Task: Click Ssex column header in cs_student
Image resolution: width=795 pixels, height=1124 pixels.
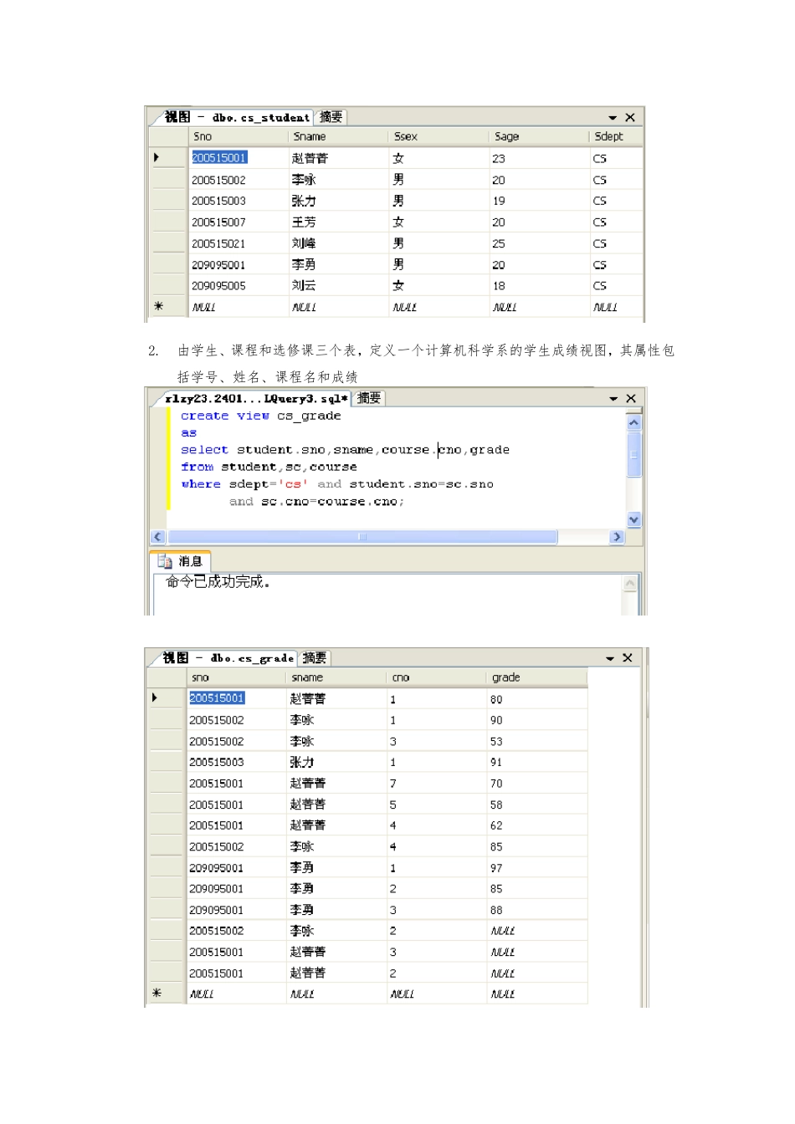Action: (x=438, y=136)
